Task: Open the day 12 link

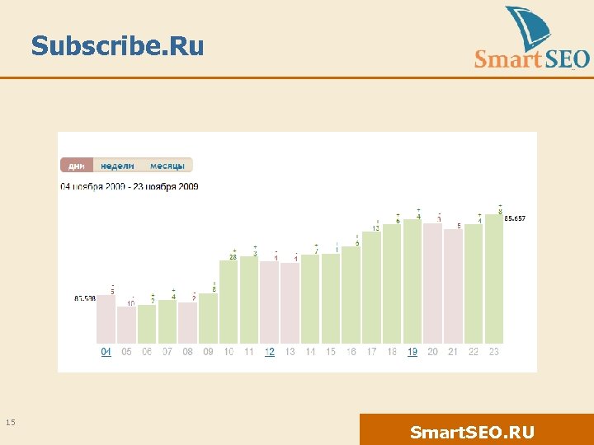Action: tap(269, 352)
